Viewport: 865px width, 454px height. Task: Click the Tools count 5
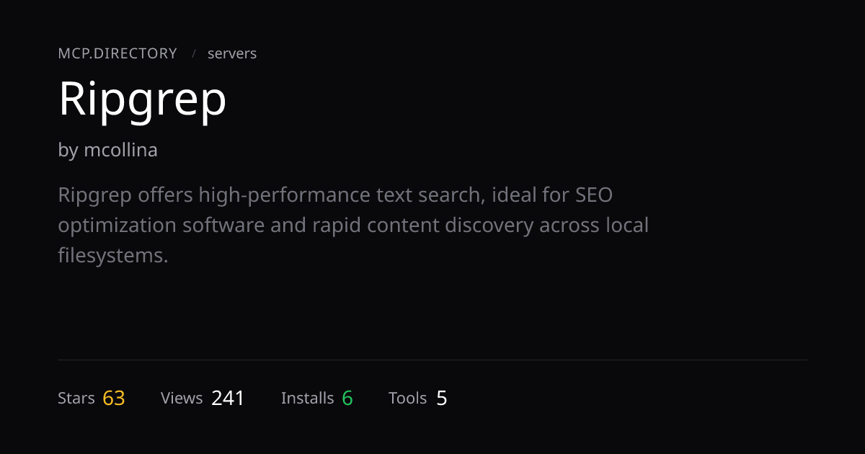pos(442,398)
